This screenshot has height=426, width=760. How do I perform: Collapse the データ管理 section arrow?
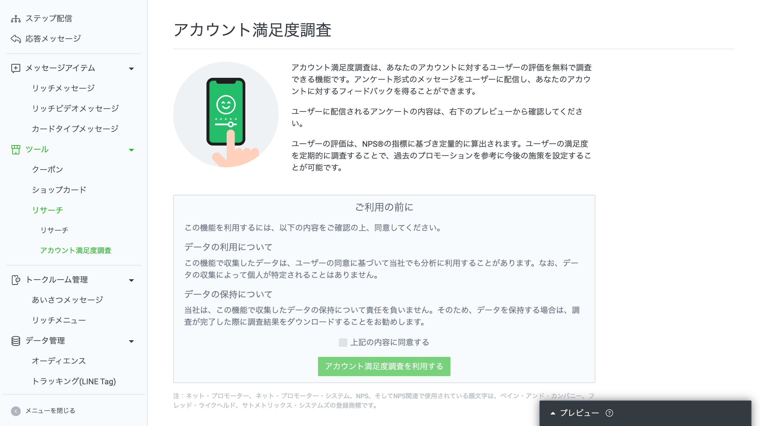pos(131,341)
